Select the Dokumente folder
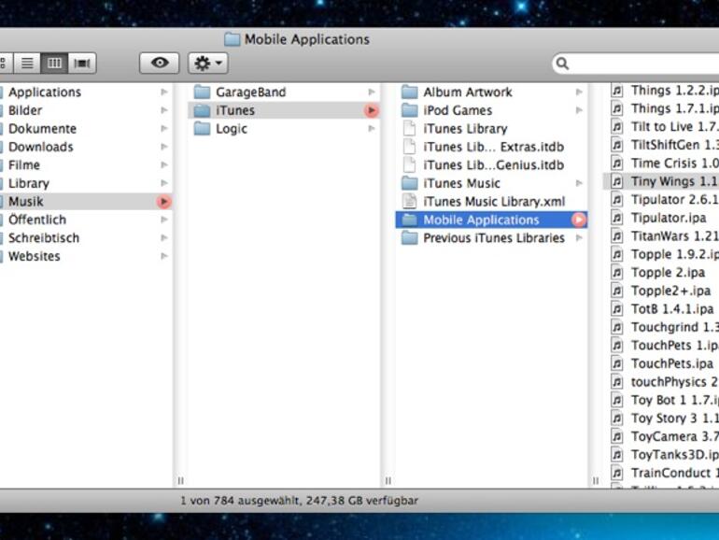This screenshot has width=719, height=540. 85,129
